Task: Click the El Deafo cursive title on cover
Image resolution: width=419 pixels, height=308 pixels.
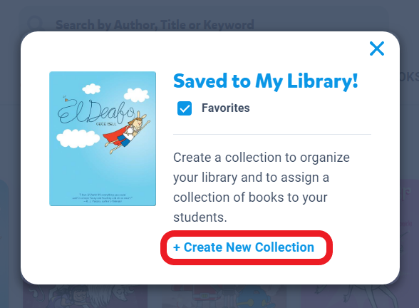Action: (95, 112)
